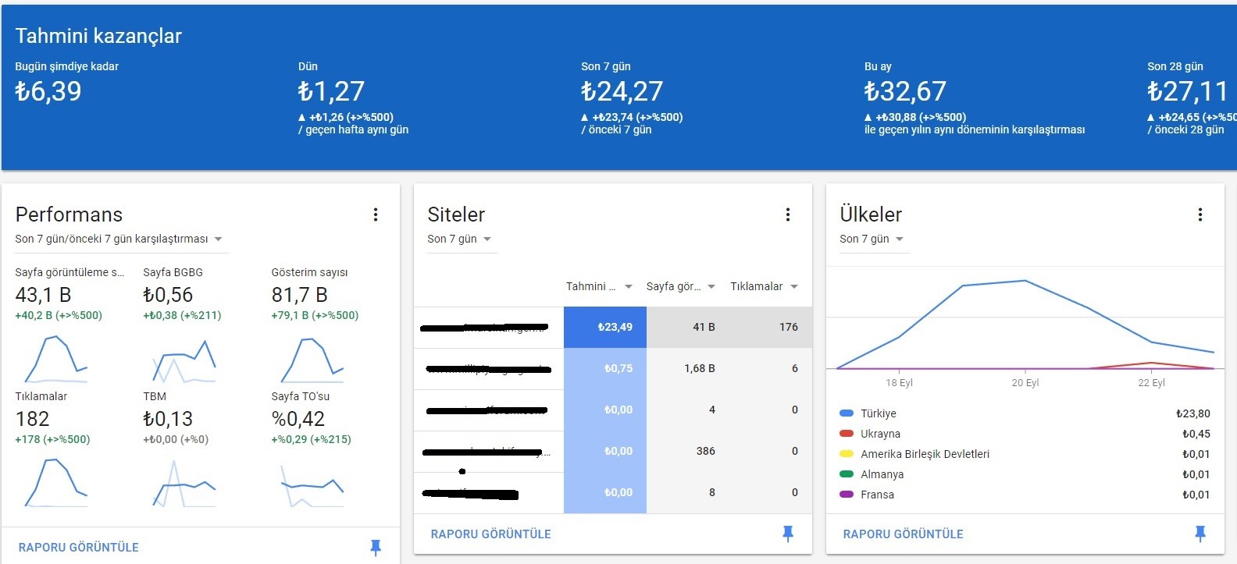Pin the Performans card
The image size is (1237, 564).
click(x=376, y=548)
